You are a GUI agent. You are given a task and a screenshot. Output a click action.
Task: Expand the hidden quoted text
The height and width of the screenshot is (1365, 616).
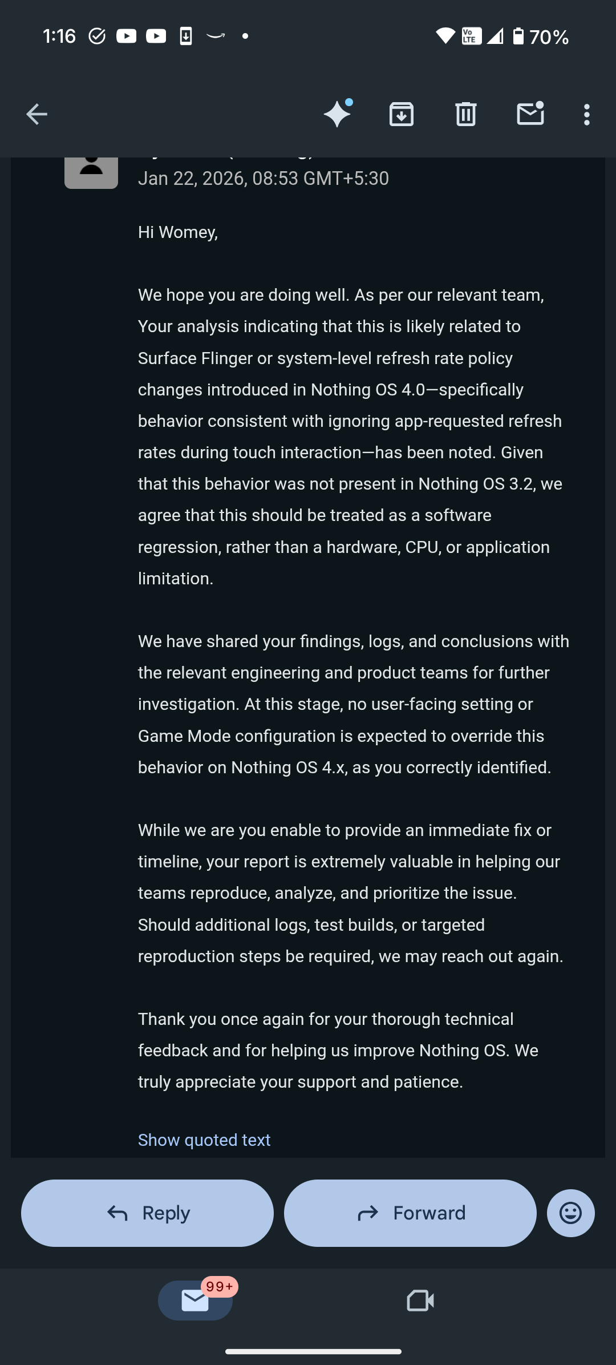pos(204,1140)
